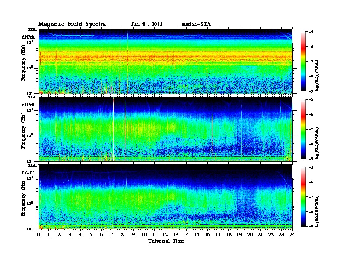Click hour "23" on the time axis
Viewport: 348px width, 269px height.
(x=281, y=235)
